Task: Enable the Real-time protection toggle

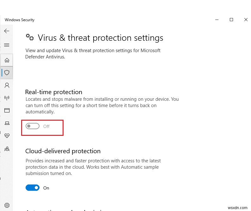Action: (x=33, y=126)
